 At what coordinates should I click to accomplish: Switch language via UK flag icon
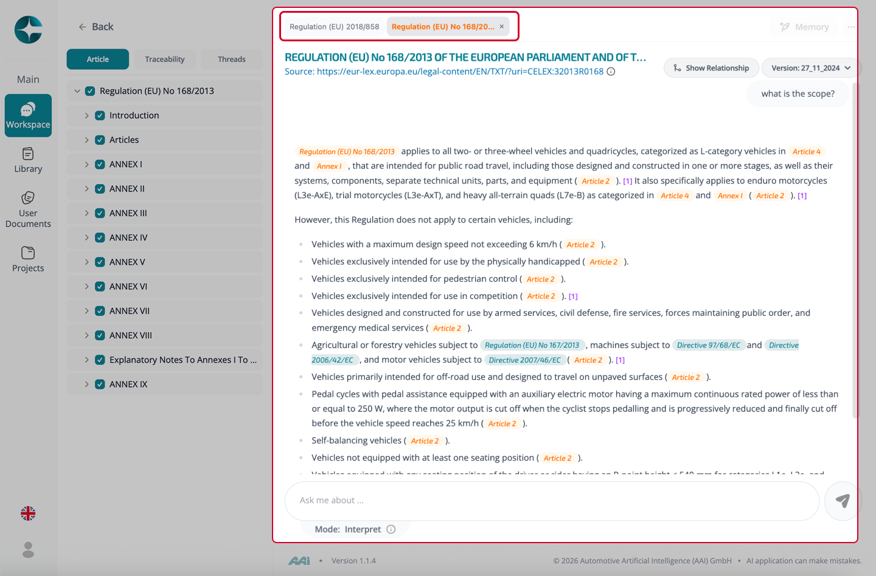28,513
